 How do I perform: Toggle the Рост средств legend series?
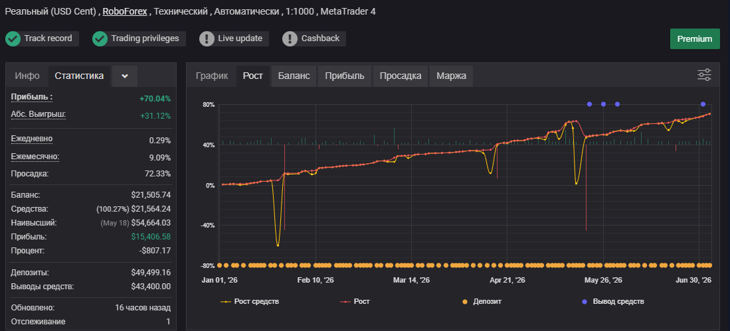point(250,302)
